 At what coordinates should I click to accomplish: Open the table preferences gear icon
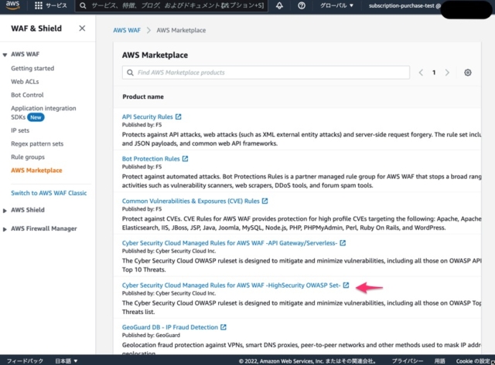tap(468, 73)
